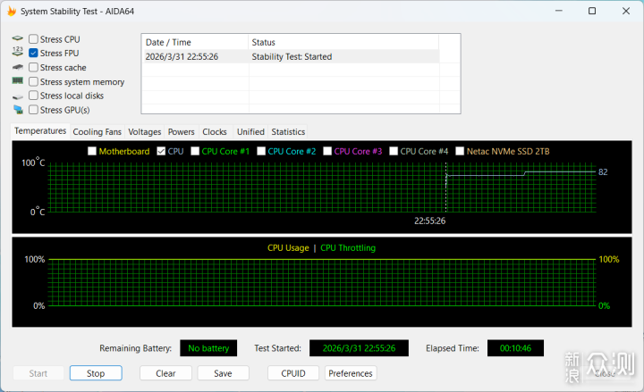Show the CPU Core #4 temperature line
The image size is (644, 392).
point(394,151)
